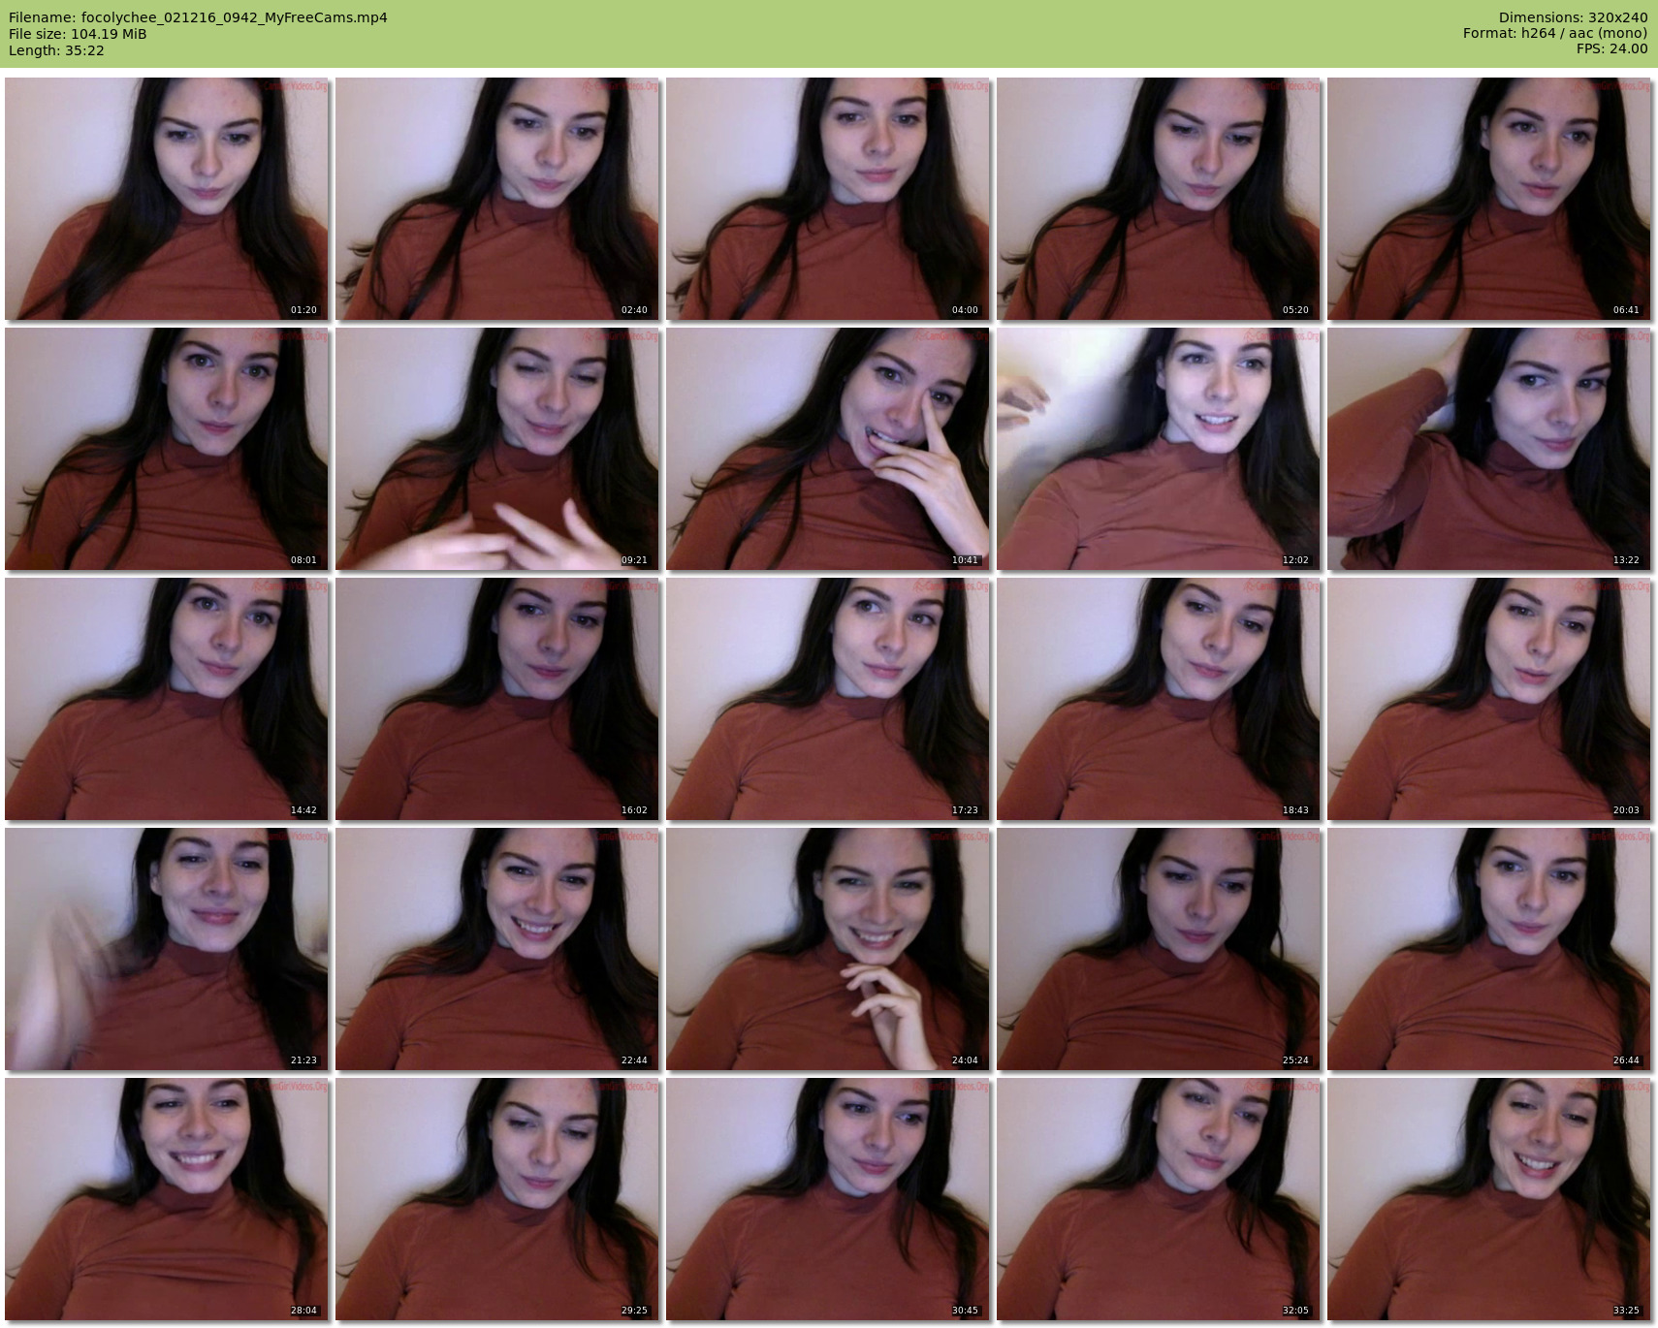Select the frame at 29:25

[497, 1199]
